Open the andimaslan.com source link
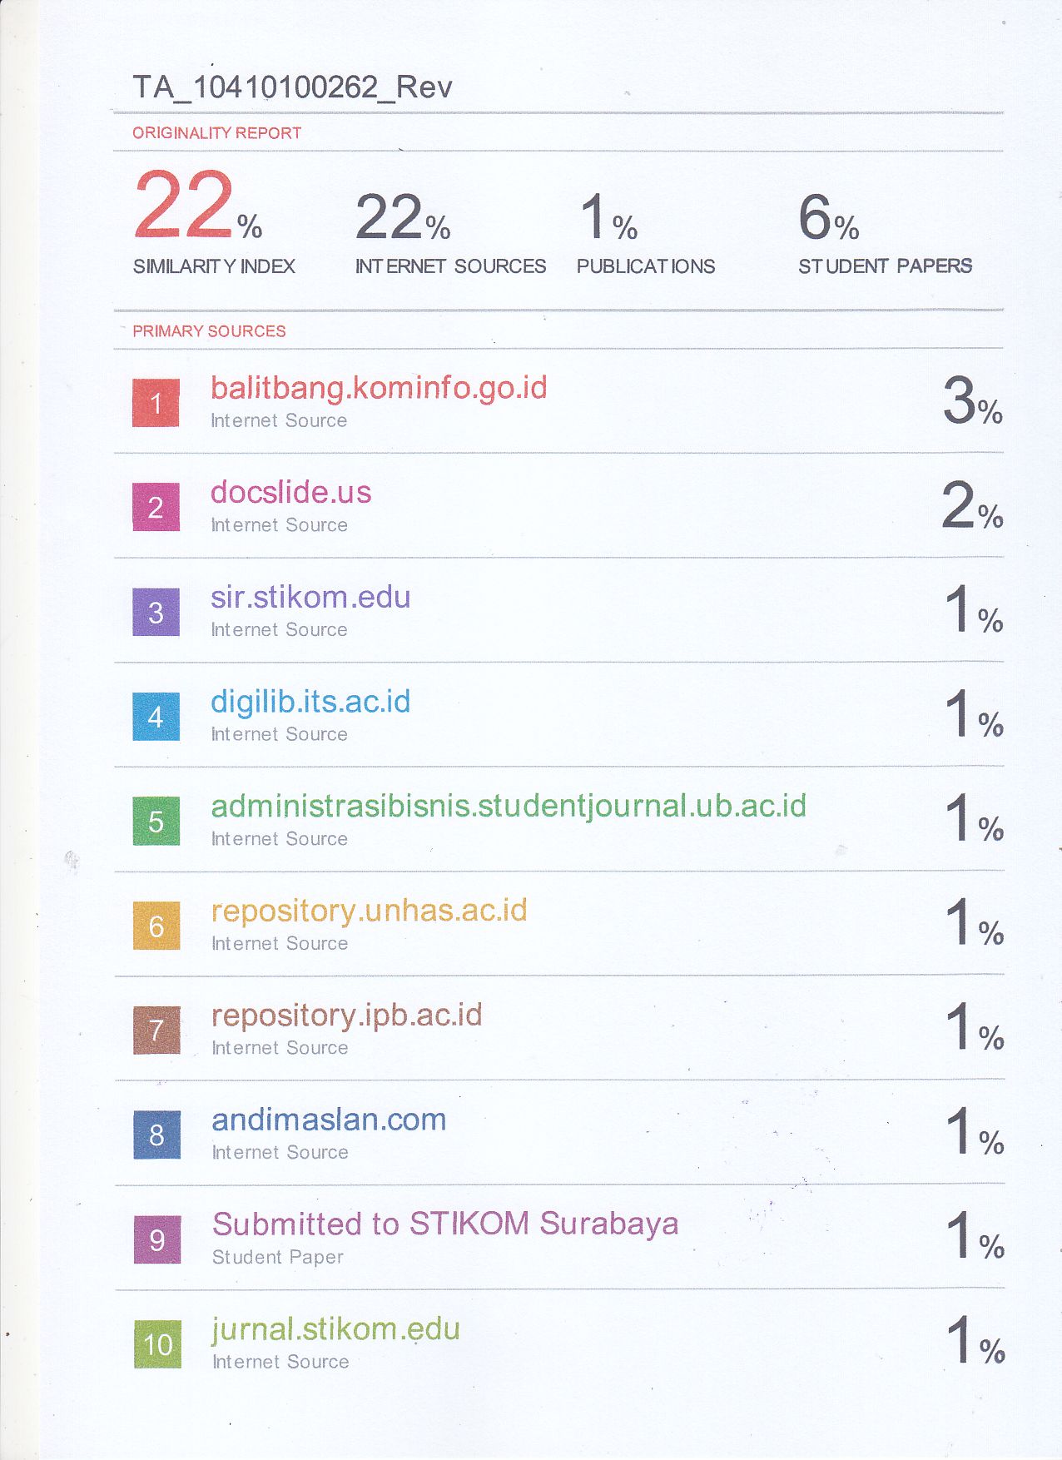This screenshot has height=1460, width=1062. tap(329, 1120)
